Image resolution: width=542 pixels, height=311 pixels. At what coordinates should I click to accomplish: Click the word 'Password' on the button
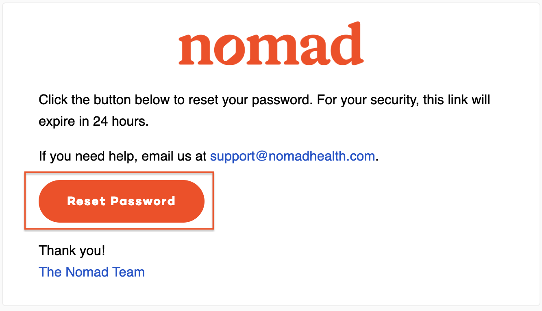(143, 201)
